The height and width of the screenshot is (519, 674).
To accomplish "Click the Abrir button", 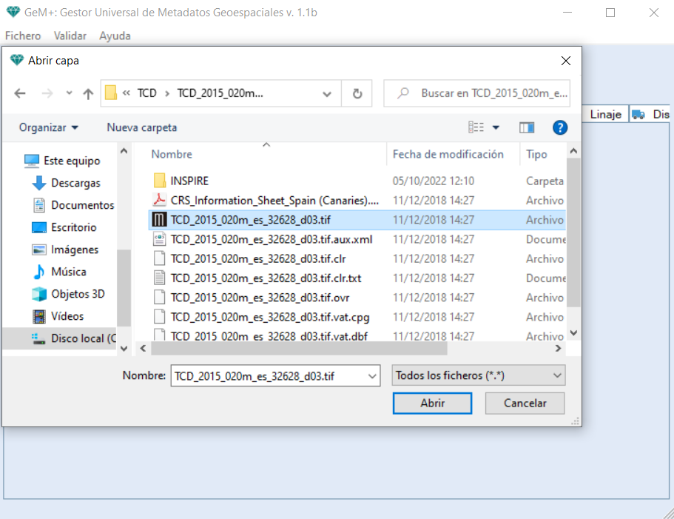I will click(432, 404).
